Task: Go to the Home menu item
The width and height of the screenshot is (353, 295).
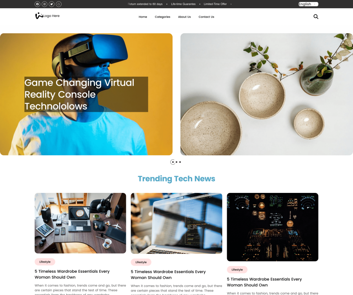Action: point(143,17)
